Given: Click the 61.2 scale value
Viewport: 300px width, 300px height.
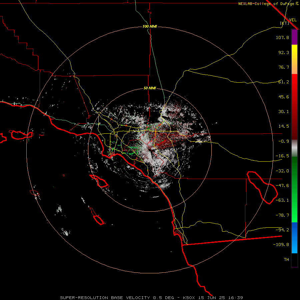Looking at the screenshot, I should coord(284,82).
